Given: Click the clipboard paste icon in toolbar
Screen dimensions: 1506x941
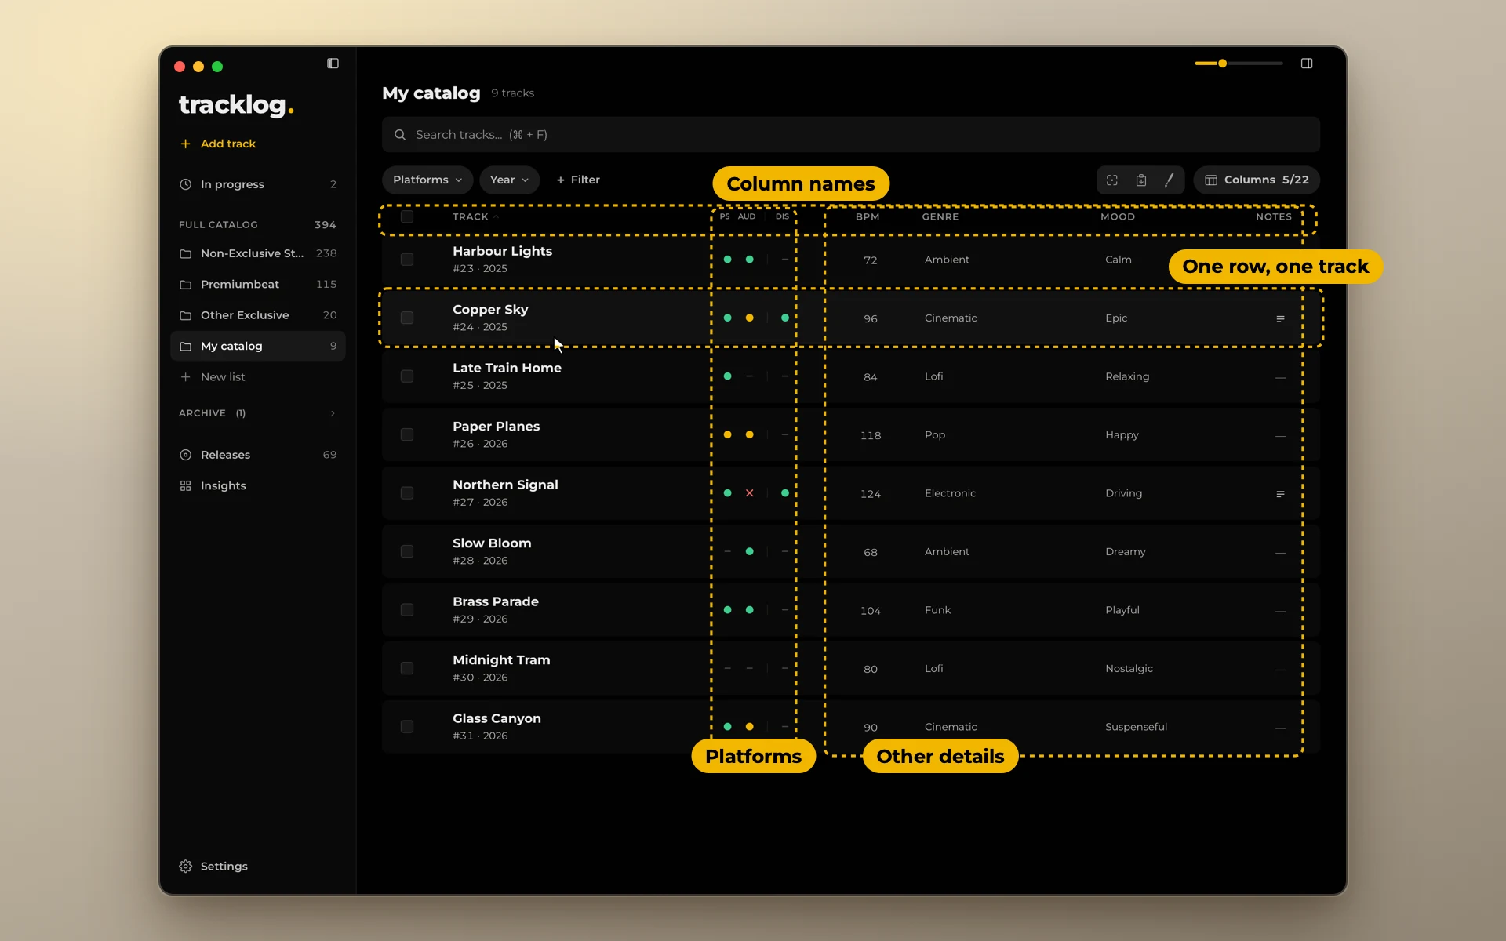Looking at the screenshot, I should (x=1141, y=180).
